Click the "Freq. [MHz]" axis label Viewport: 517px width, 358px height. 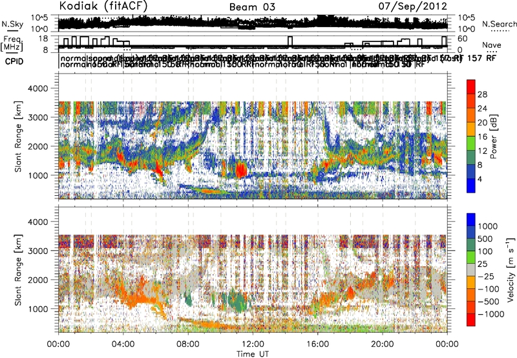(12, 43)
